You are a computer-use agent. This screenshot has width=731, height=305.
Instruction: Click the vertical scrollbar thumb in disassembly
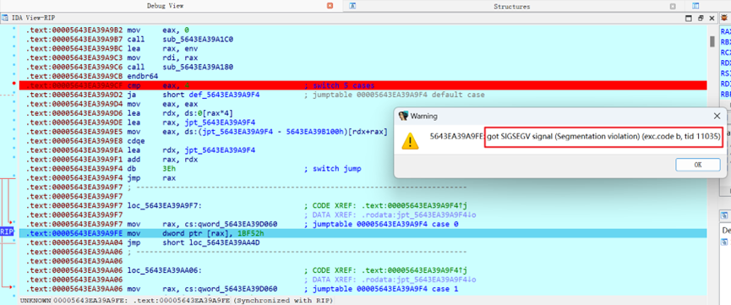[712, 41]
